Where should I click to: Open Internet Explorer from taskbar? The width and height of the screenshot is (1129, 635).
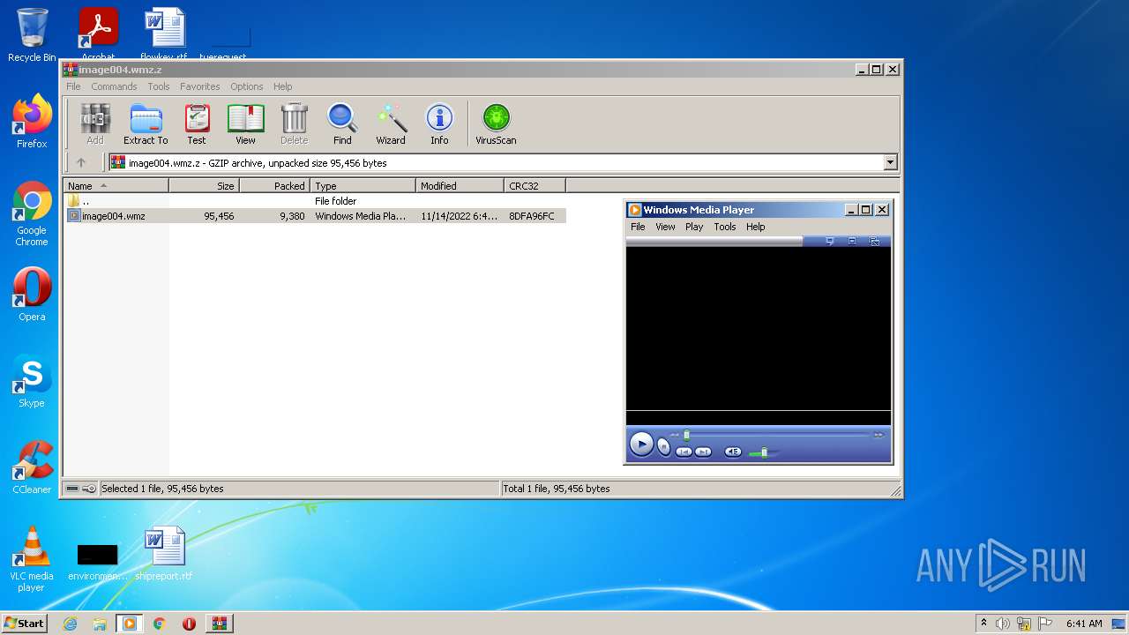tap(70, 624)
